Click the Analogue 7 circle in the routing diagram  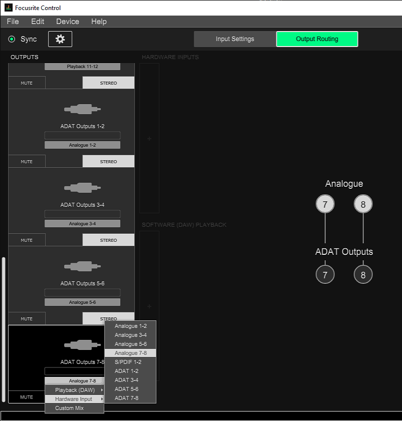pos(325,204)
